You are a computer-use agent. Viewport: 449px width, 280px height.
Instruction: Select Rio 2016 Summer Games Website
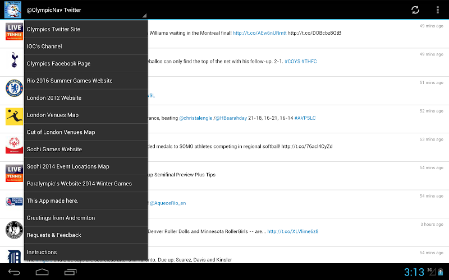86,81
